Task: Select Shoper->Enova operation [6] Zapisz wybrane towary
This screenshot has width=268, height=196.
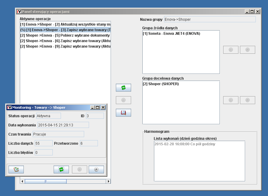Action: pyautogui.click(x=65, y=41)
